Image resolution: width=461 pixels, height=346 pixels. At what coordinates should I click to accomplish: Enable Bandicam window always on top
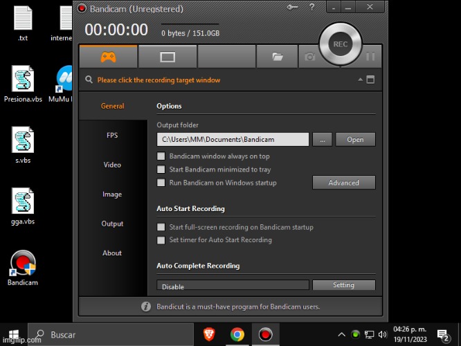pos(161,156)
